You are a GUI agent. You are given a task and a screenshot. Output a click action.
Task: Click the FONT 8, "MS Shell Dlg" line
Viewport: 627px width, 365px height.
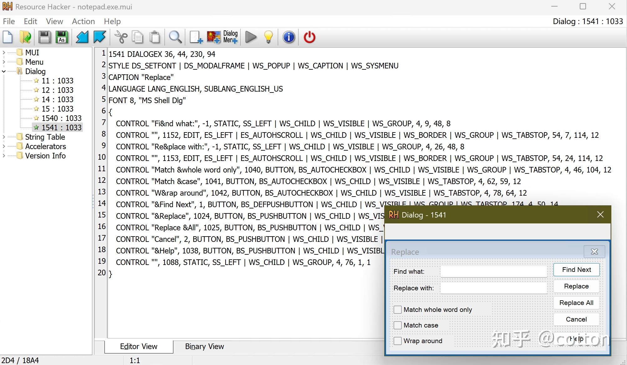pos(147,100)
